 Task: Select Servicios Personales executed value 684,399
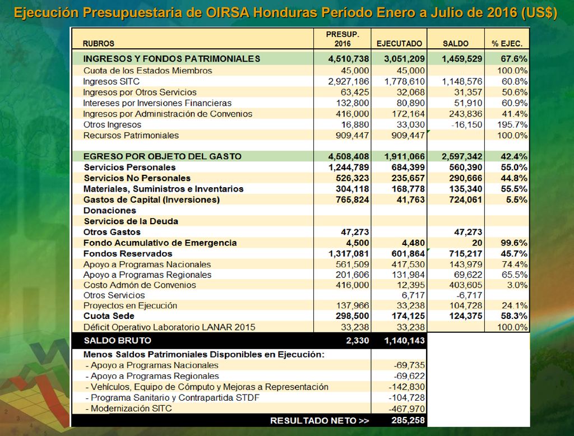pyautogui.click(x=409, y=168)
